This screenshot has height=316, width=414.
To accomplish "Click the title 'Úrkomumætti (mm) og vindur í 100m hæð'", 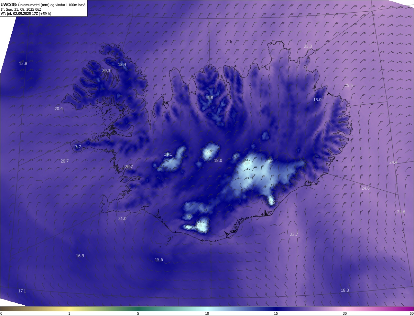I will 51,5.
